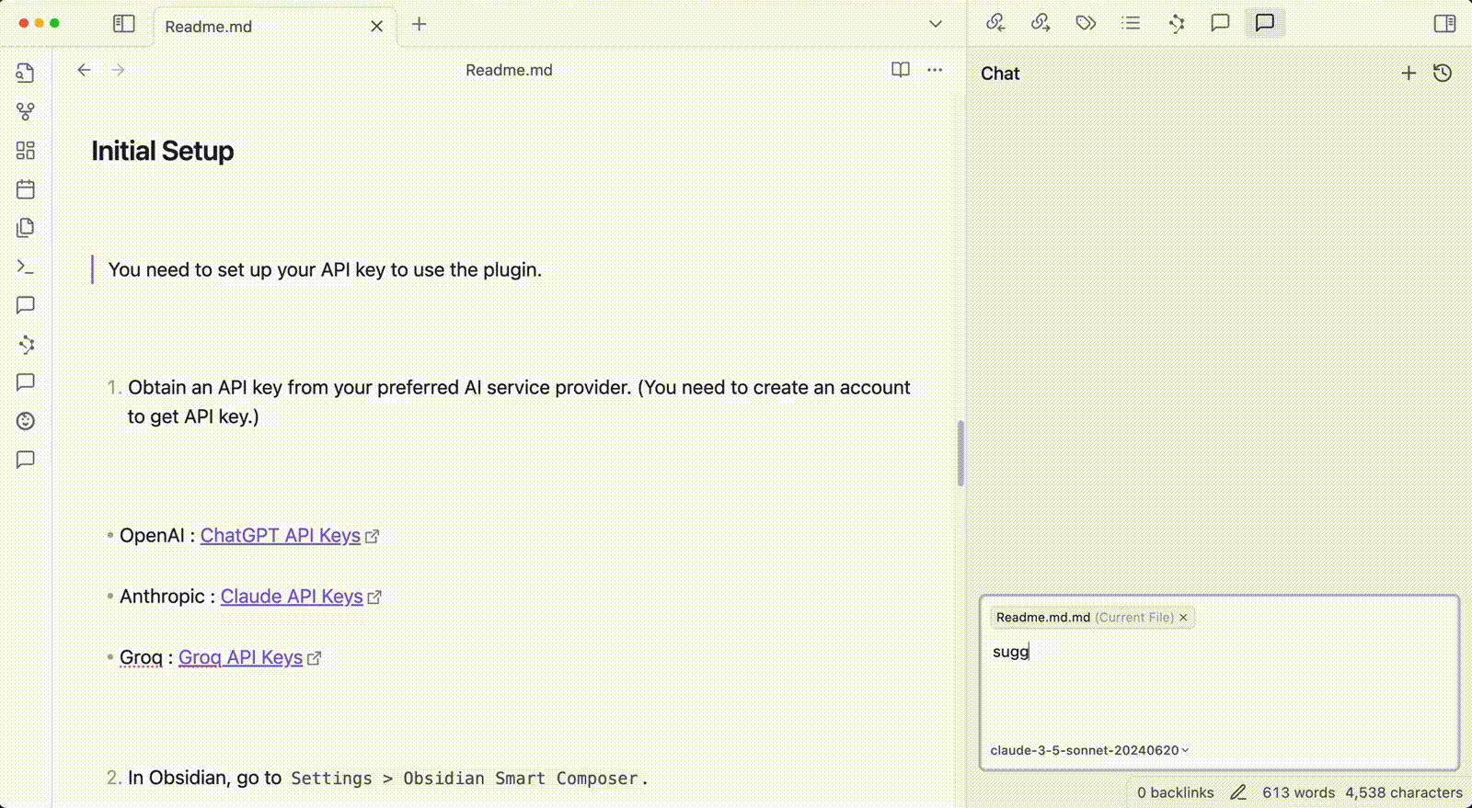Open the outline list icon
The width and height of the screenshot is (1472, 808).
1131,23
